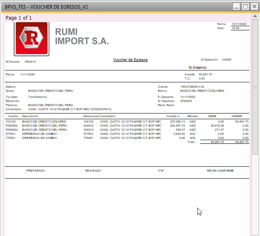The image size is (260, 236).
Task: Click the row DIFERENCIA EN CAMBIO description
Action: coord(39,138)
